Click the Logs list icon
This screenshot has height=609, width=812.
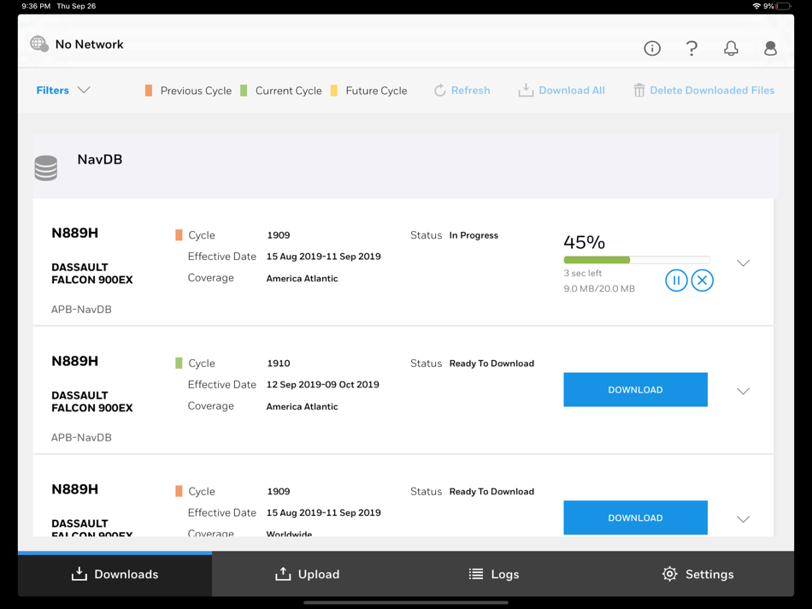[476, 574]
